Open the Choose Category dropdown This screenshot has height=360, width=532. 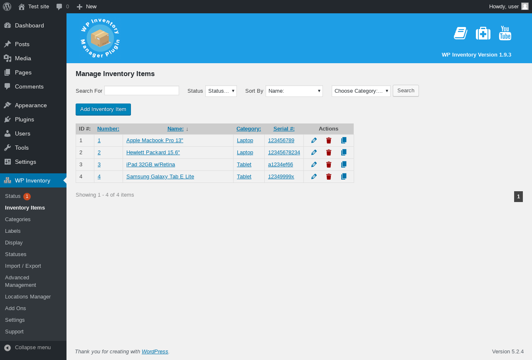click(x=361, y=91)
